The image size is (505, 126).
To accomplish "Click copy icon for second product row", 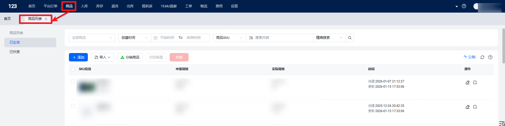I will point(475,107).
